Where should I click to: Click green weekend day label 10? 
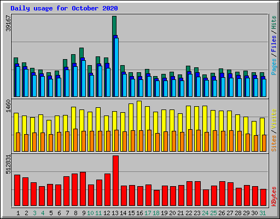click(90, 213)
